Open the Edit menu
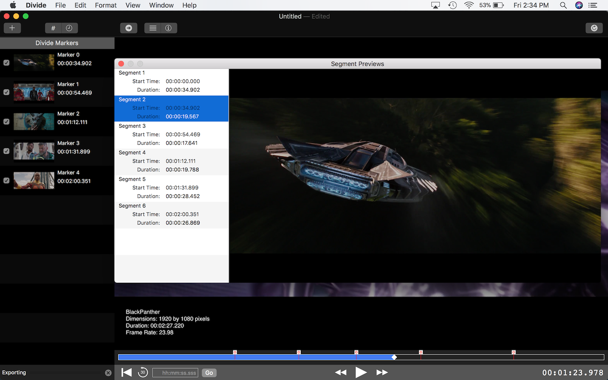Viewport: 608px width, 380px height. point(80,5)
